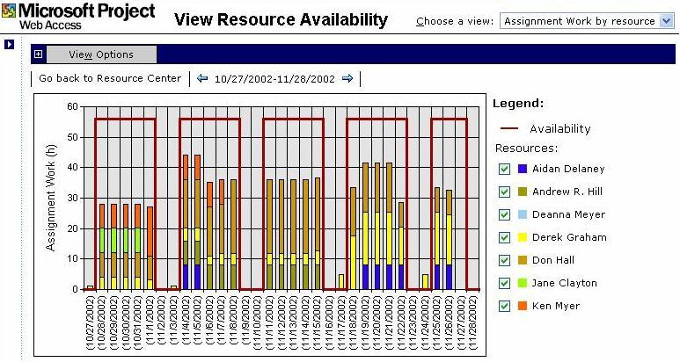
Task: Click the Choose a view: label
Action: (455, 21)
